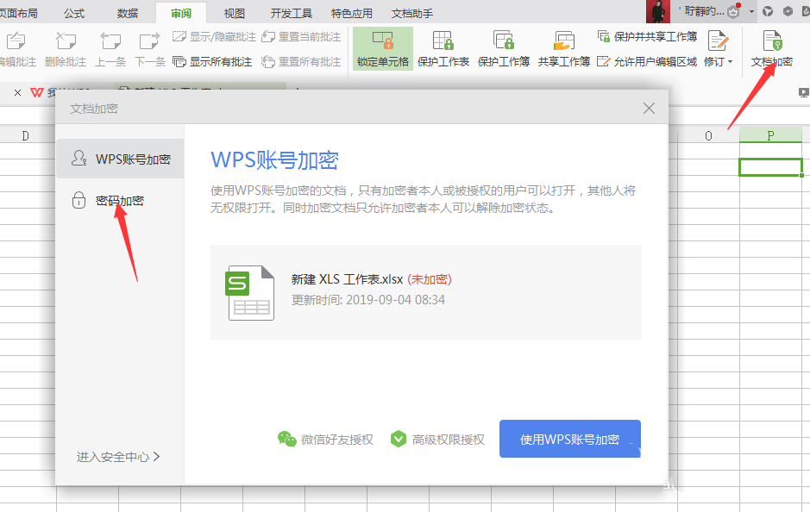Click the user avatar picture
This screenshot has height=512, width=810.
(657, 11)
